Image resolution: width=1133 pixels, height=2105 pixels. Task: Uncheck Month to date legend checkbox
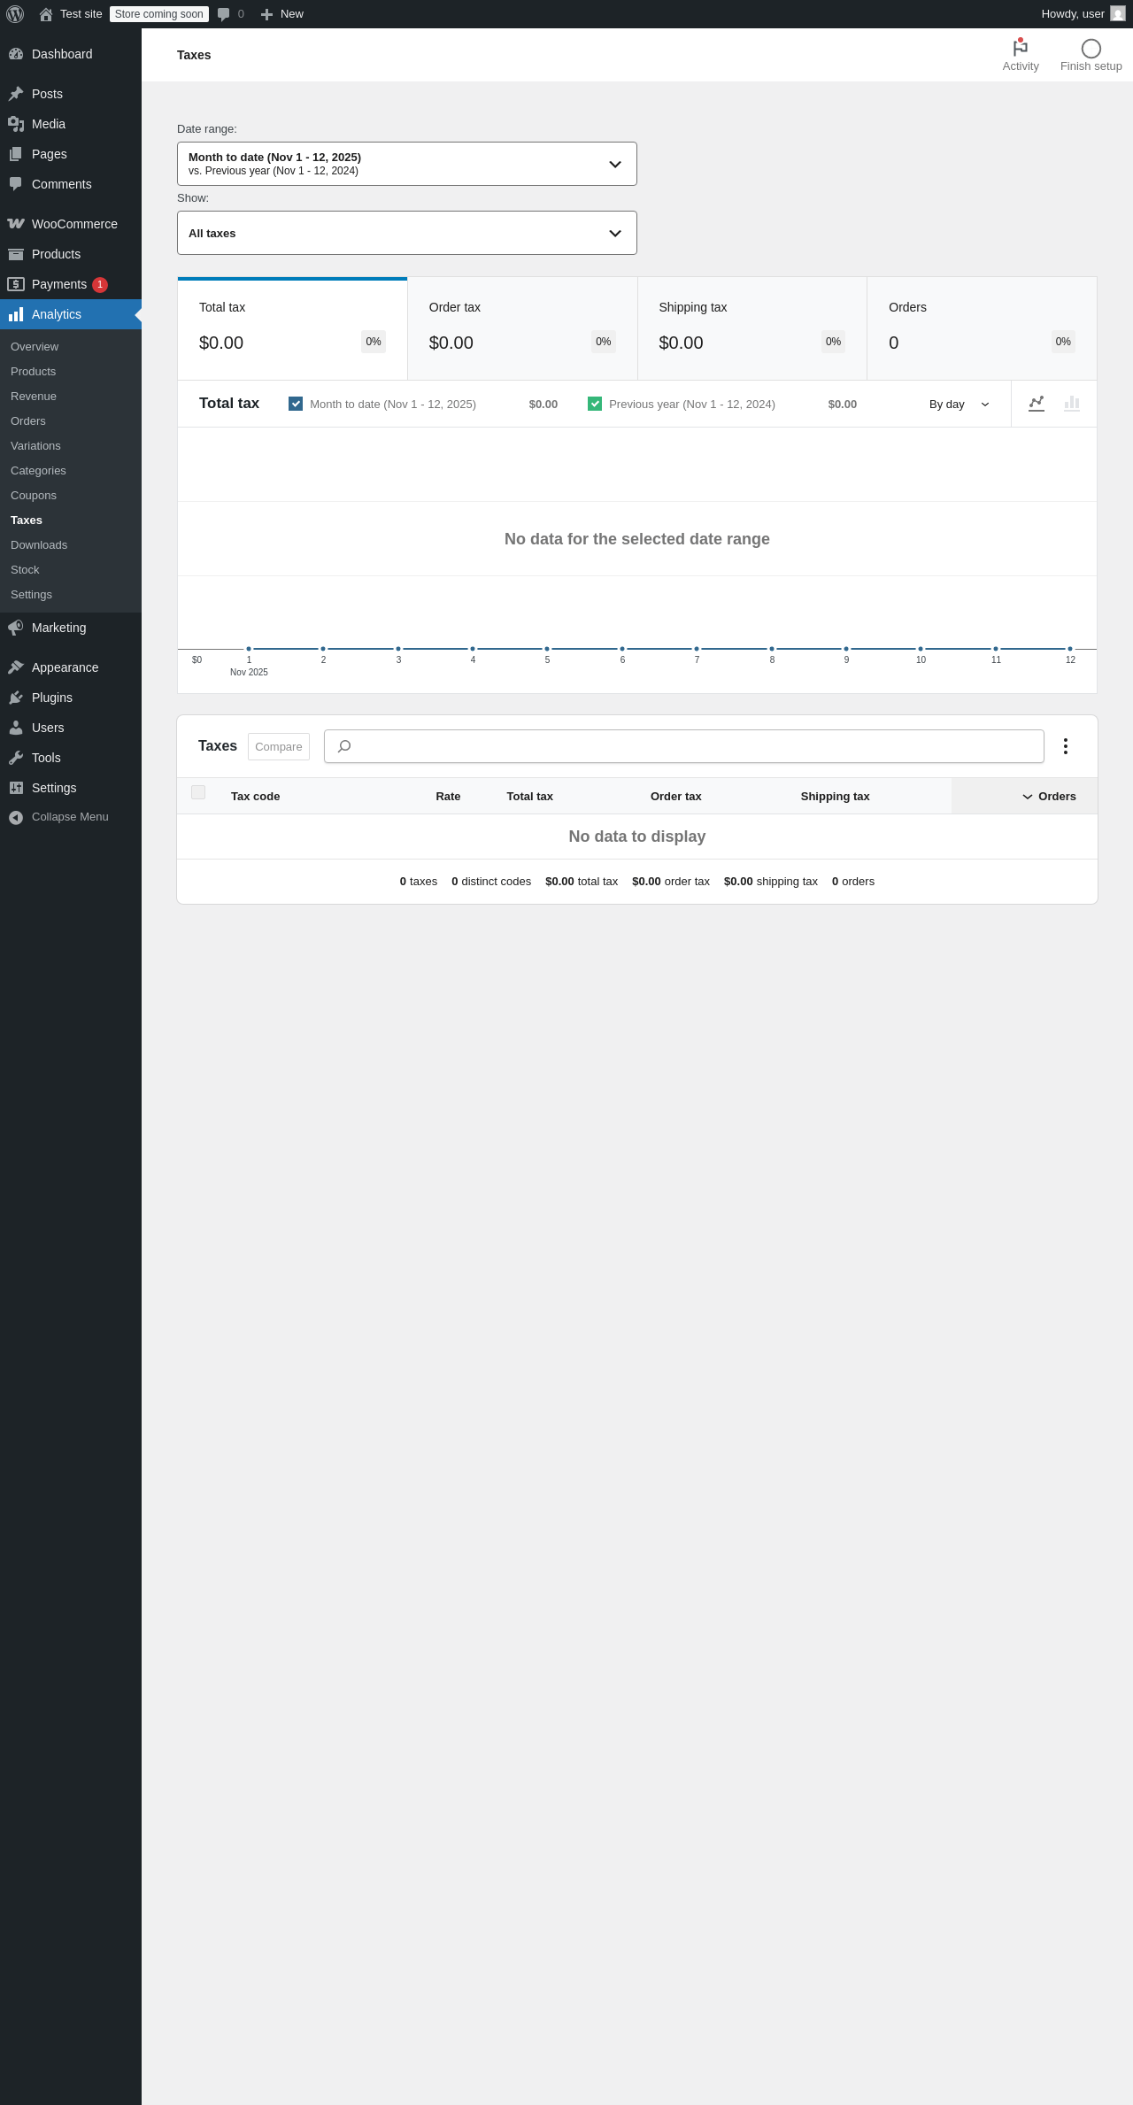coord(296,404)
